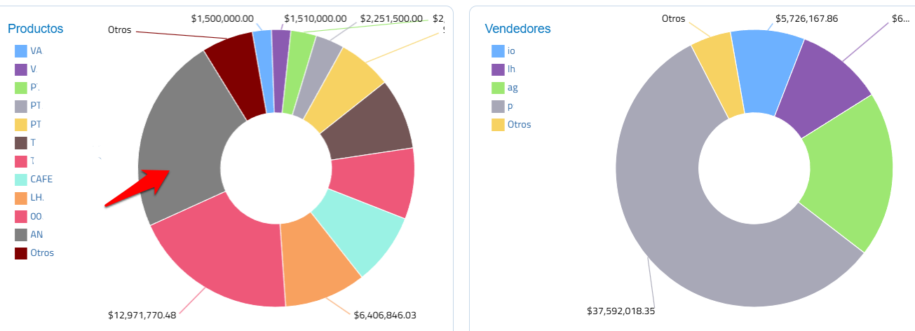Screen dimensions: 915x331
Task: Toggle the LH legend entry in Productos
Action: coord(37,198)
